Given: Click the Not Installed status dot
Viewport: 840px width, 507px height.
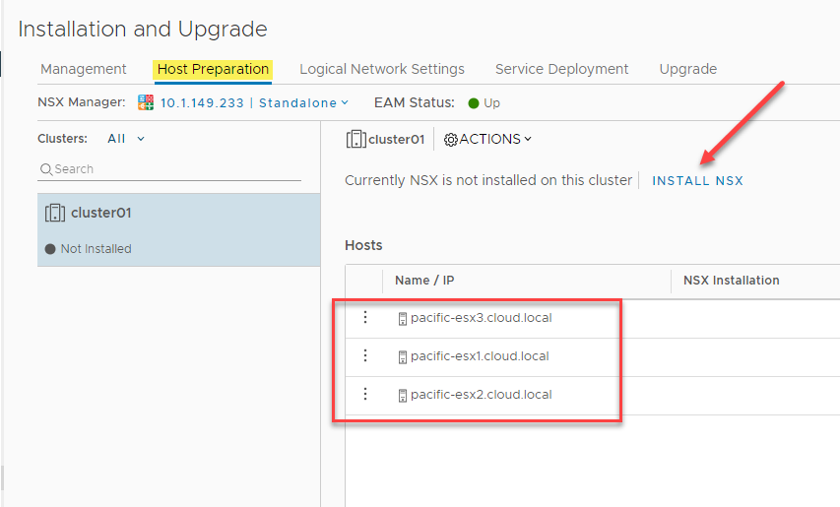Looking at the screenshot, I should [x=50, y=249].
